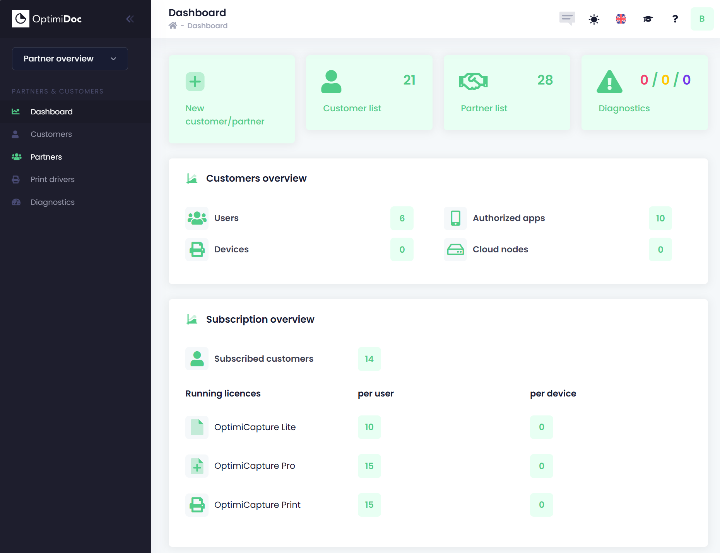Expand the Partner overview dropdown
The height and width of the screenshot is (553, 720).
(x=70, y=59)
